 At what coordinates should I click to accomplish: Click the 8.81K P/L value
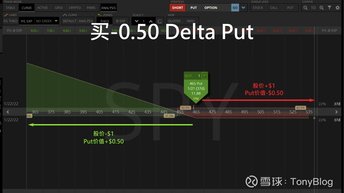pyautogui.click(x=35, y=31)
